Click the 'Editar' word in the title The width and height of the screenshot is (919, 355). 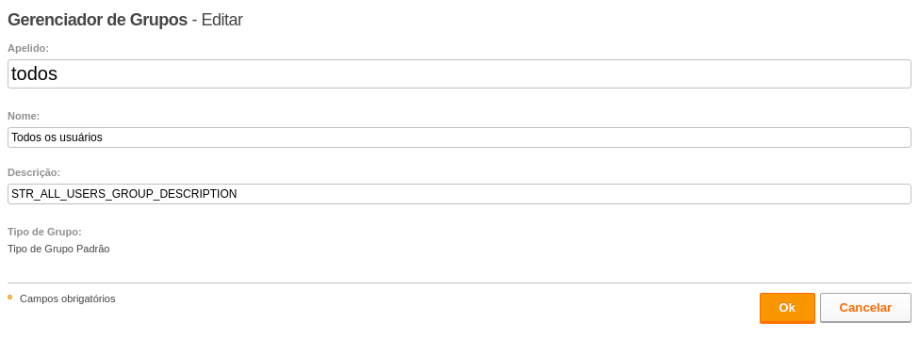coord(222,20)
